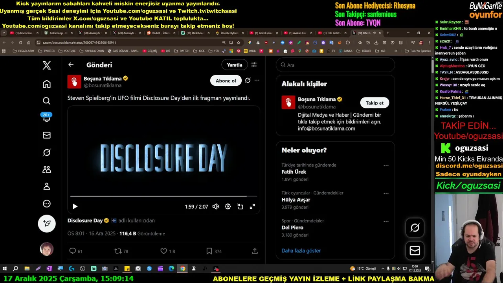Open the Del Piero trending topic
Image resolution: width=503 pixels, height=283 pixels.
click(292, 228)
